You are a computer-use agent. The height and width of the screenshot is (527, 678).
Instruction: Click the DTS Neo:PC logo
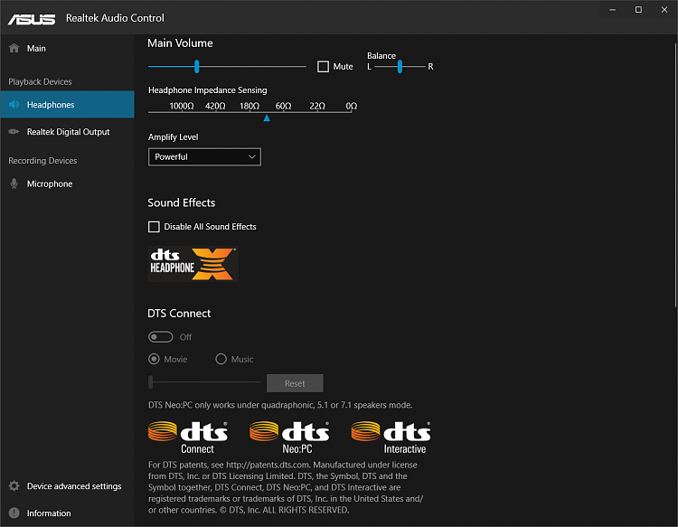[289, 438]
